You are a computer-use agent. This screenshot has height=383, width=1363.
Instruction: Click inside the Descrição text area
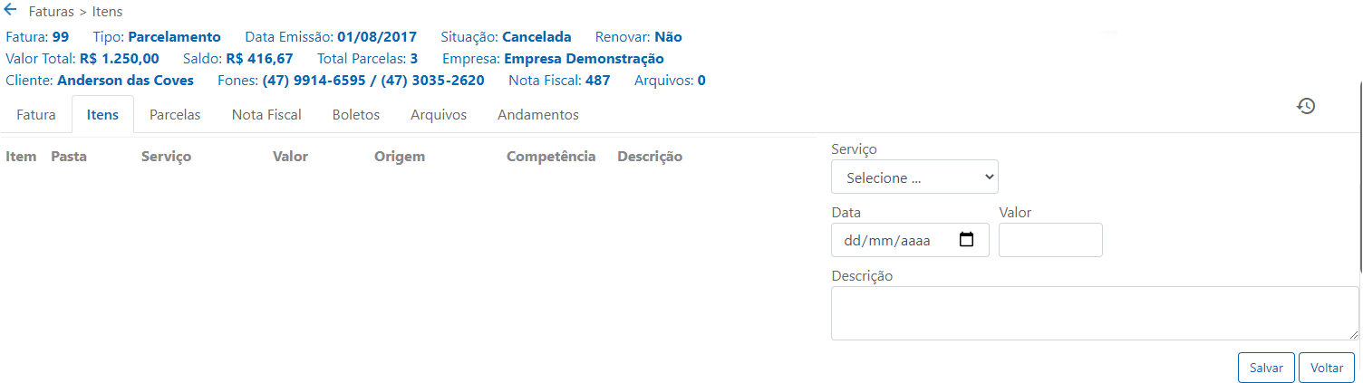click(x=1095, y=313)
